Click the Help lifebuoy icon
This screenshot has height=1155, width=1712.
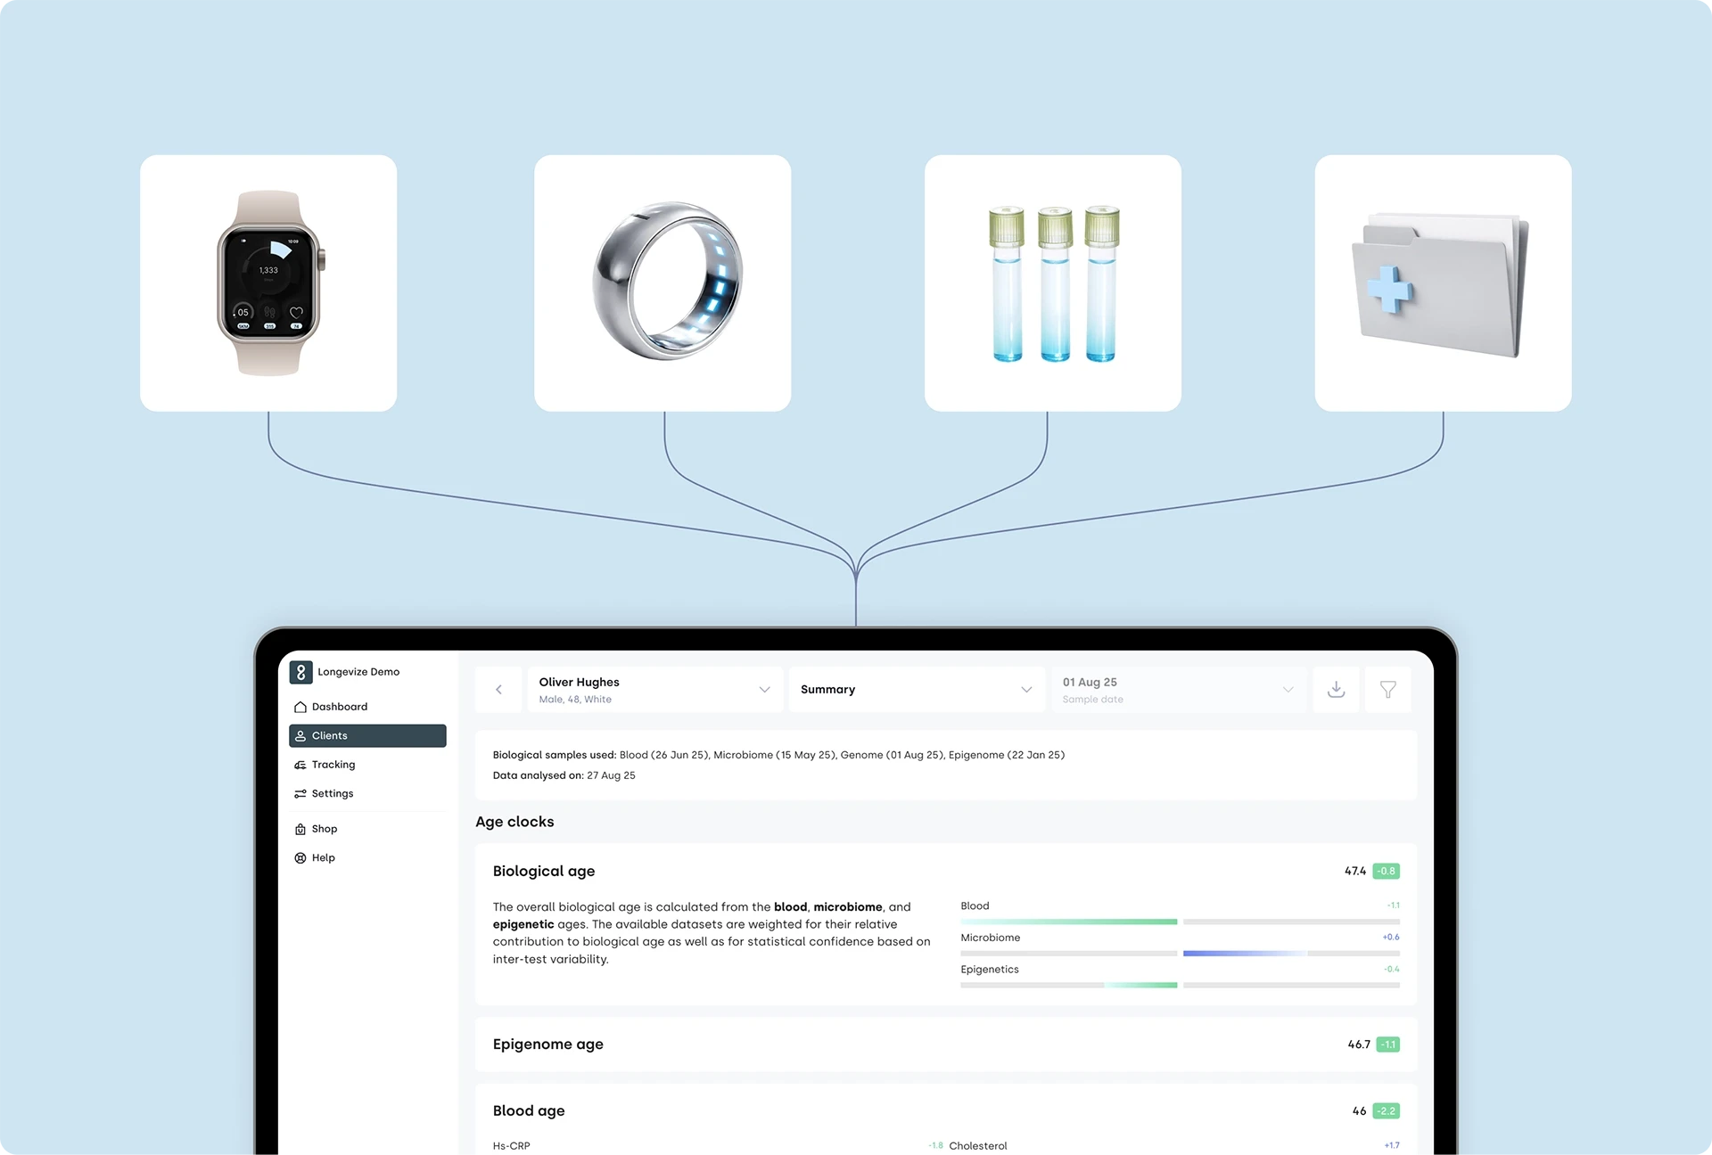pos(300,857)
